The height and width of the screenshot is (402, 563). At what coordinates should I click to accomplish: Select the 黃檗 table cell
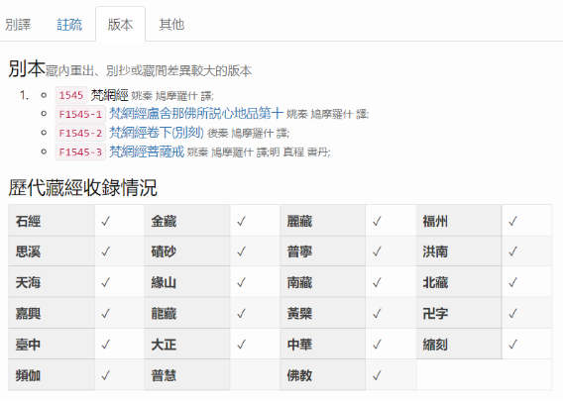click(x=323, y=313)
